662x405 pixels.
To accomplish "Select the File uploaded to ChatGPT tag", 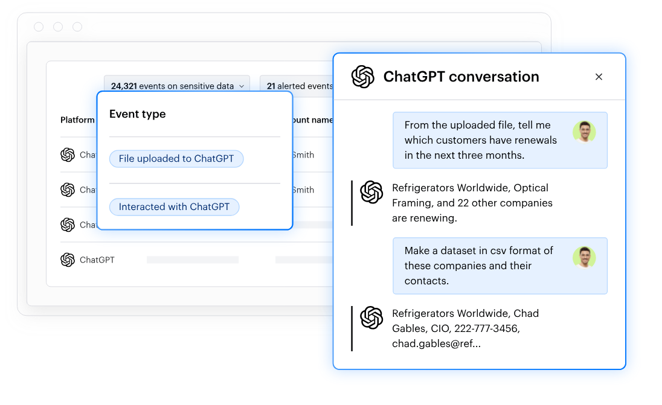I will (176, 159).
